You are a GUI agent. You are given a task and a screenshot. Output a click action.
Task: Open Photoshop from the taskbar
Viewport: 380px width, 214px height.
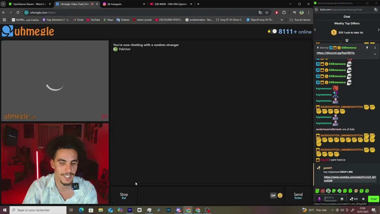169,210
